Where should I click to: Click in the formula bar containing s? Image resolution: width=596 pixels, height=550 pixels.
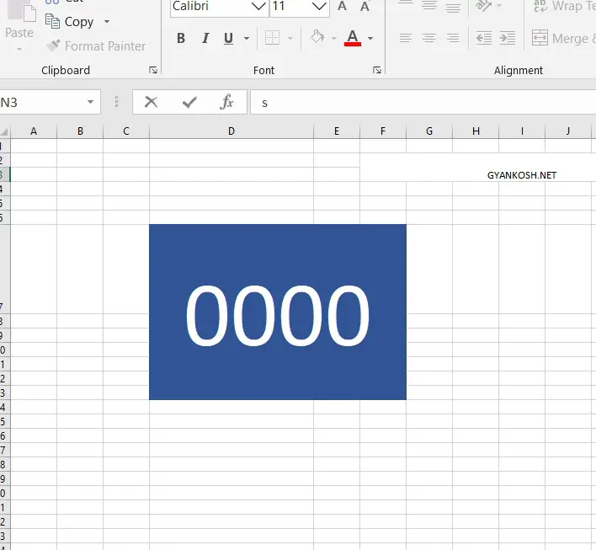point(423,102)
